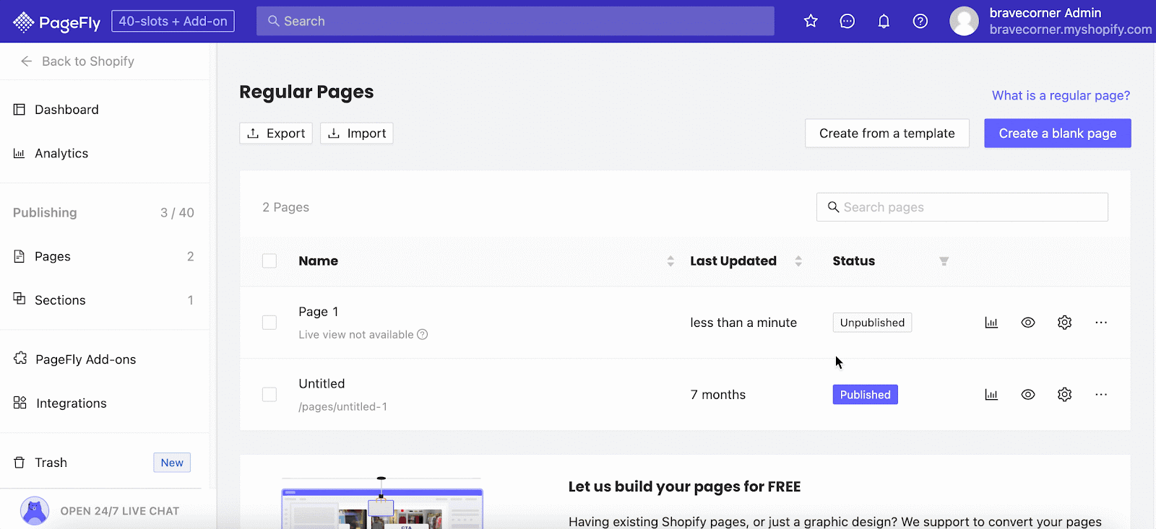Click the star icon in top bar
Screen dimensions: 1156x529
[811, 22]
